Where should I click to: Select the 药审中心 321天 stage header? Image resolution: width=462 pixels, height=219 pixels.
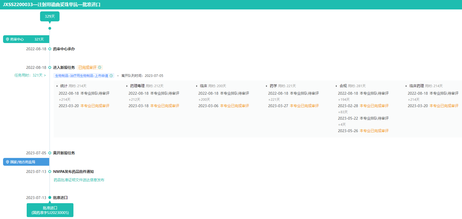click(26, 39)
